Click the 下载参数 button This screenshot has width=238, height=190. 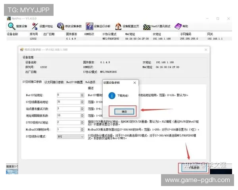coord(194,168)
